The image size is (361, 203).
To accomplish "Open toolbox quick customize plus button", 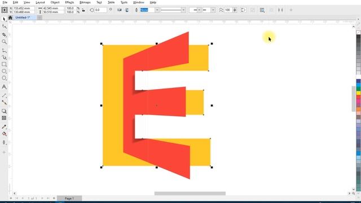I will tap(4, 152).
